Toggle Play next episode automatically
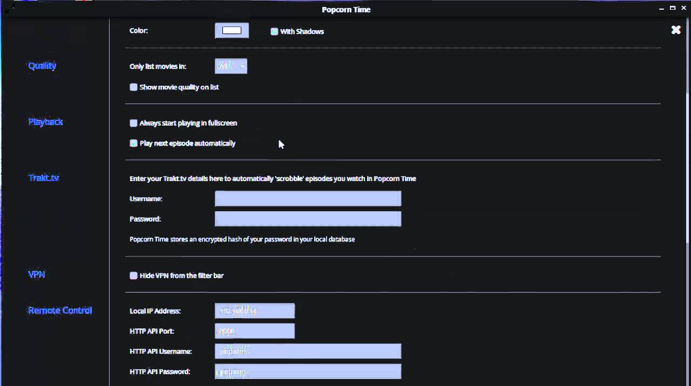691x386 pixels. 133,143
